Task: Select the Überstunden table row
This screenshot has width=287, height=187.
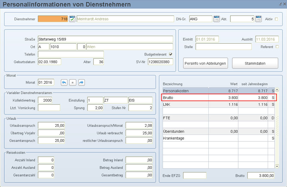Action: tap(218, 131)
